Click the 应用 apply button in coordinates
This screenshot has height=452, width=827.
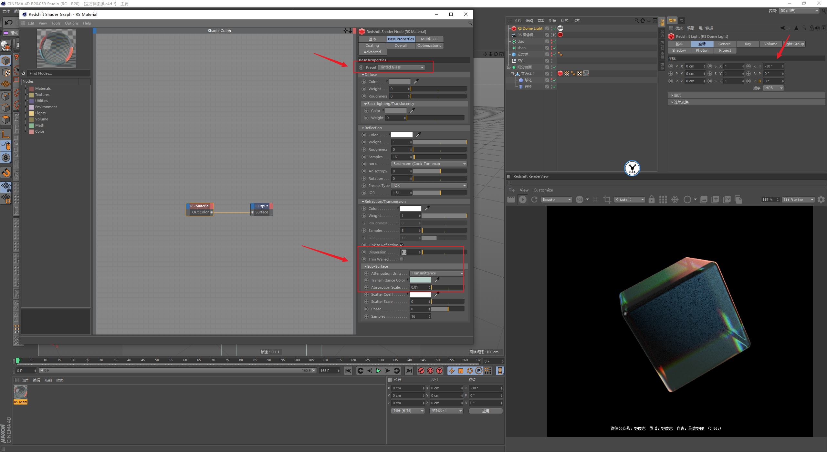point(486,411)
